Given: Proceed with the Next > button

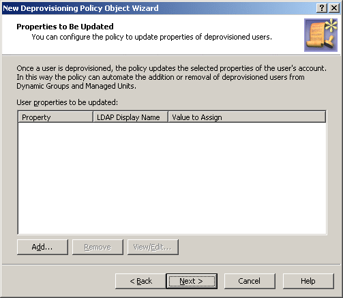Looking at the screenshot, I should point(192,281).
